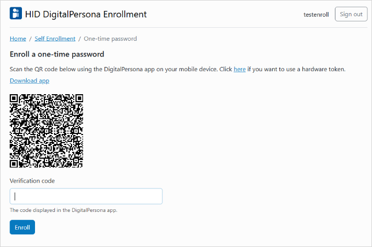The width and height of the screenshot is (372, 247).
Task: Click the HID DigitalPersona Enrollment title
Action: point(86,14)
